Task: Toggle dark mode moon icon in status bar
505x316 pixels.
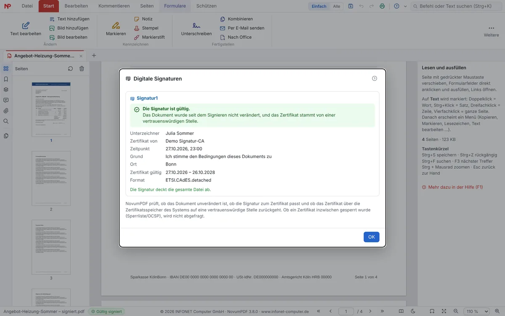Action: (413, 311)
